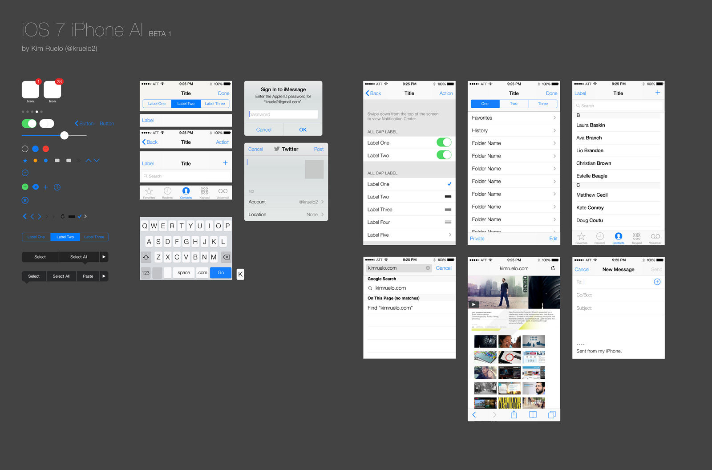This screenshot has height=470, width=712.
Task: Expand the Favorites row chevron
Action: click(x=554, y=117)
